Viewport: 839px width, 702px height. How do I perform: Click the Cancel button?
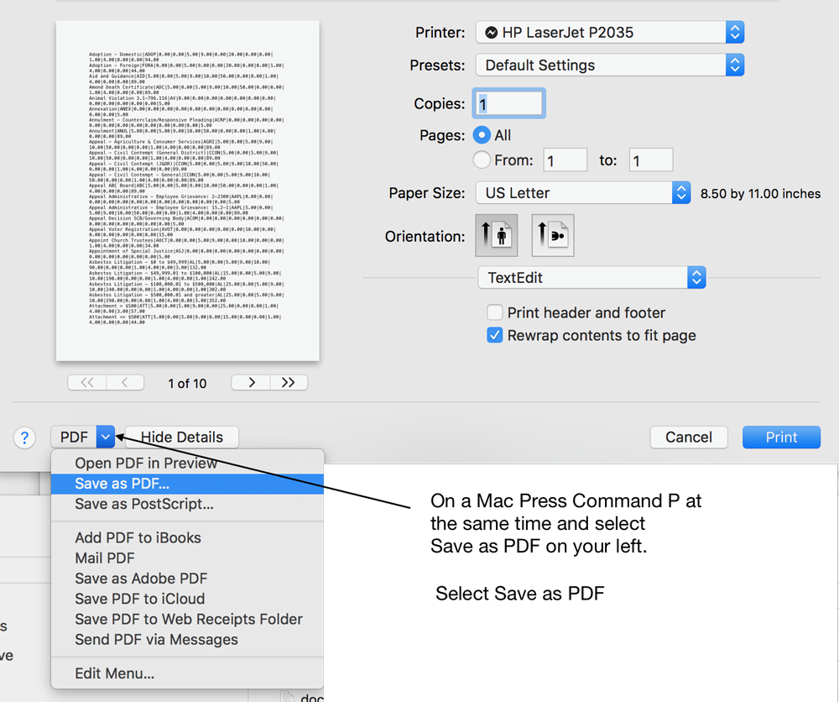[689, 437]
